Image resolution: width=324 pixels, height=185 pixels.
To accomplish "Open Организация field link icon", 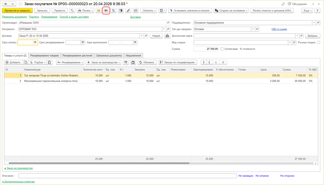I will tap(168, 23).
